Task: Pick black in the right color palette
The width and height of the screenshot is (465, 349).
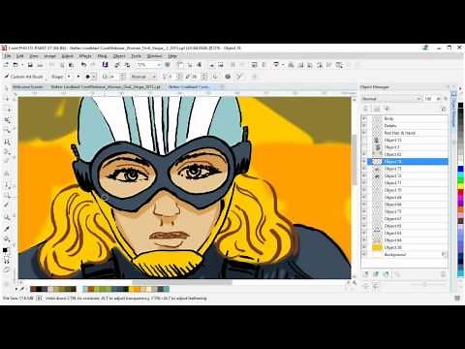Action: pyautogui.click(x=460, y=106)
